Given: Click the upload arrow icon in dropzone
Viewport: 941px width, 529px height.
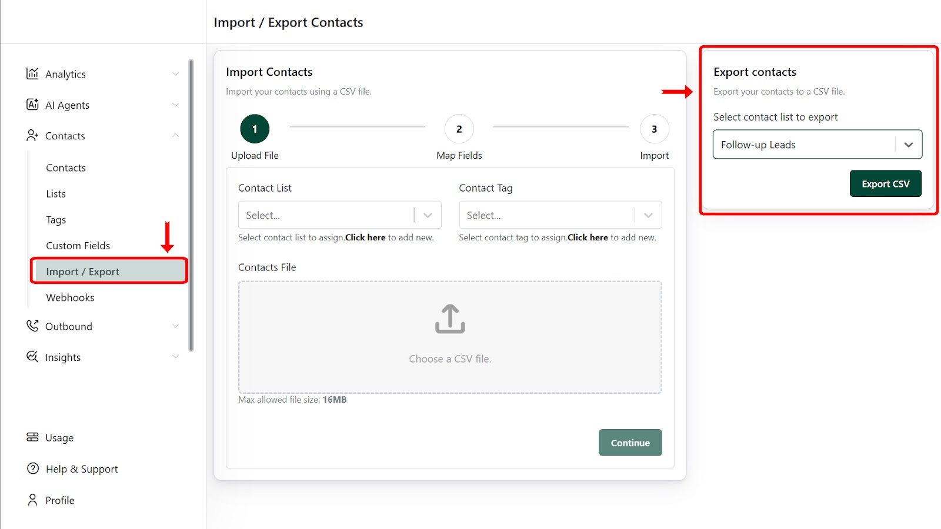Looking at the screenshot, I should coord(450,319).
